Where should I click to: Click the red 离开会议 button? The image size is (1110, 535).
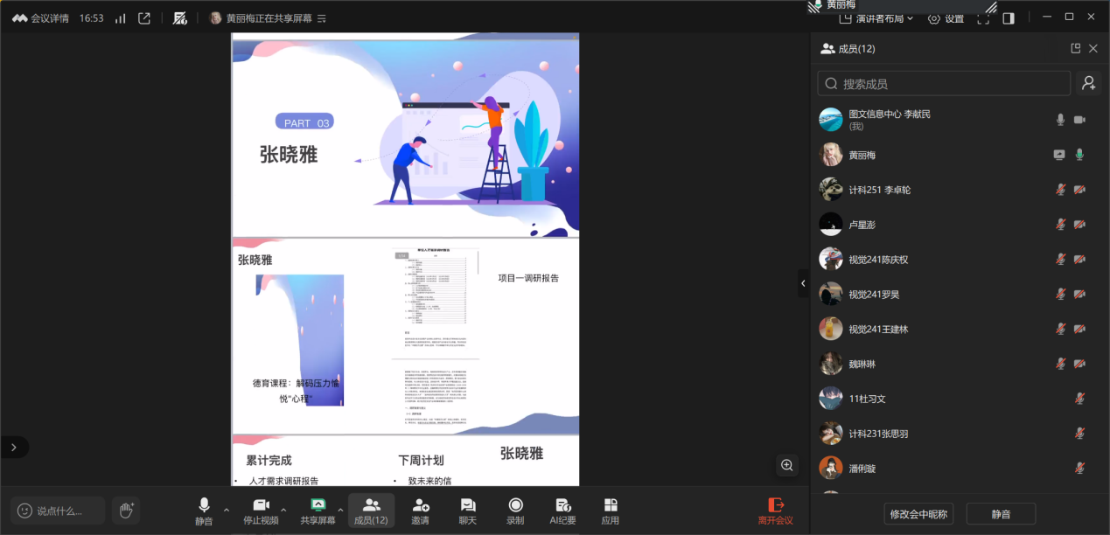(775, 511)
